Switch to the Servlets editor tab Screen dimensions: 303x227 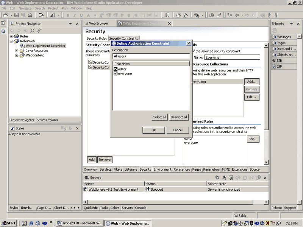(106, 169)
